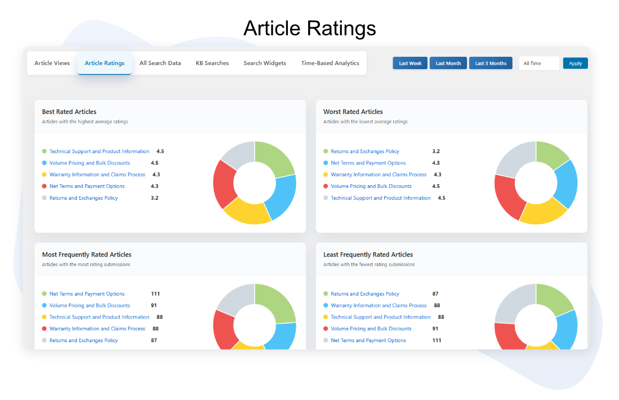
Task: Choose the Last 3 Months filter
Action: 490,63
